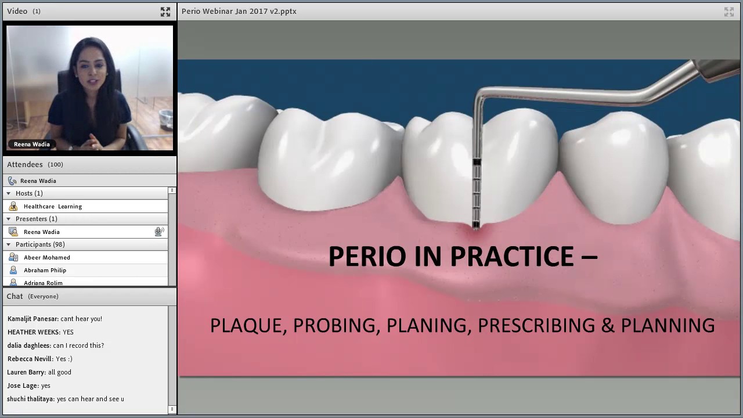Click Lauren Barry's 'all good' message
The width and height of the screenshot is (743, 418).
(x=39, y=372)
